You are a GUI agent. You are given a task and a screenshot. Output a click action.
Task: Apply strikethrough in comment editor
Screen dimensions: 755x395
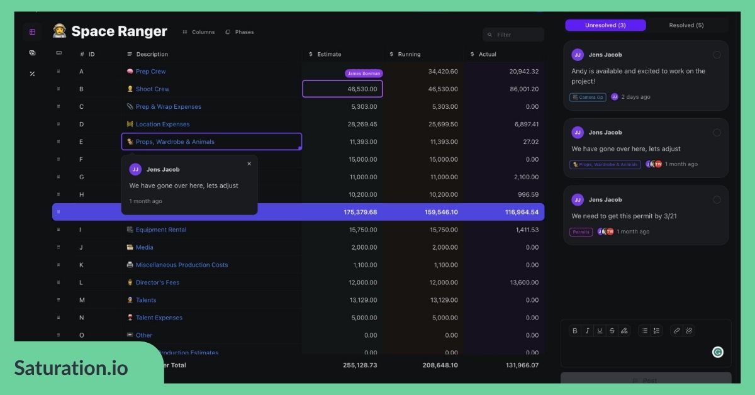[612, 331]
